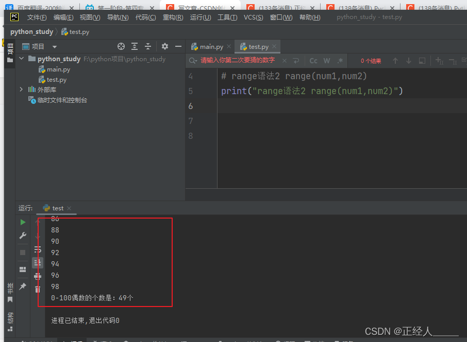The image size is (467, 342).
Task: Open the 工具(T) menu
Action: 227,17
